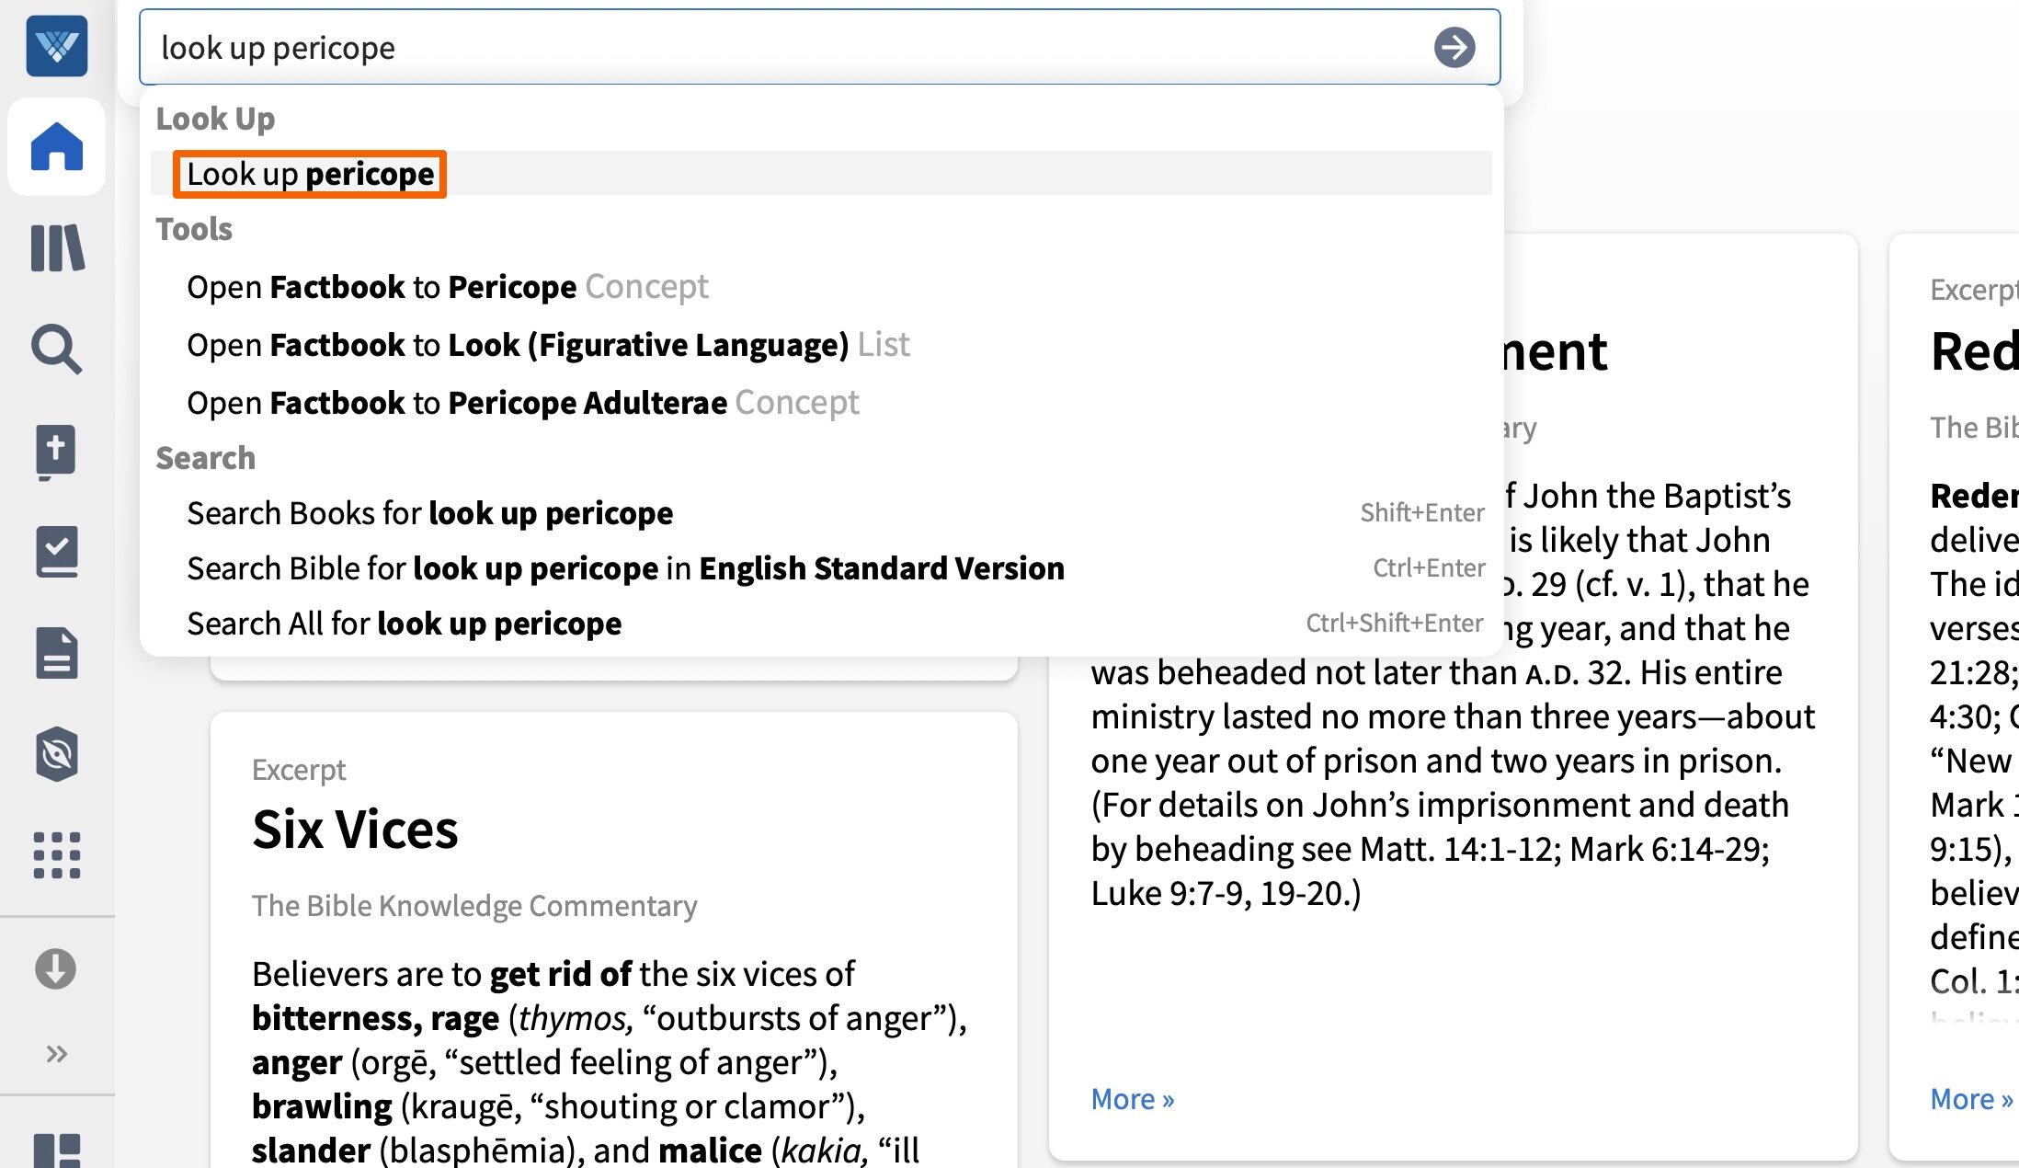The height and width of the screenshot is (1168, 2019).
Task: Open the Guides tool
Action: click(x=56, y=552)
